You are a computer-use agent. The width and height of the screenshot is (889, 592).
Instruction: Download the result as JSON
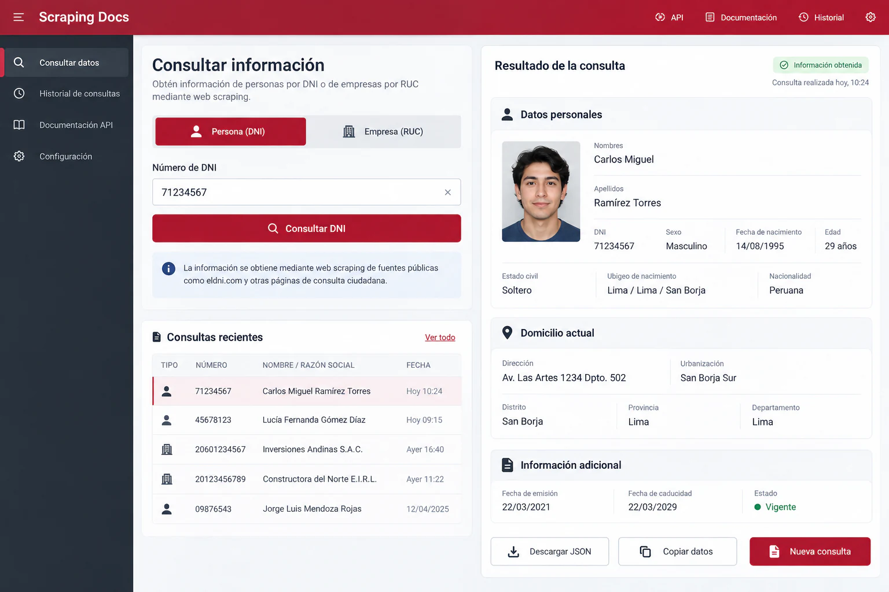tap(550, 552)
